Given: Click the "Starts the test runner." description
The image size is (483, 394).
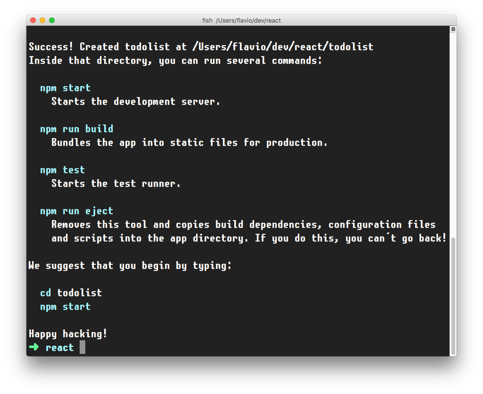Looking at the screenshot, I should 116,184.
